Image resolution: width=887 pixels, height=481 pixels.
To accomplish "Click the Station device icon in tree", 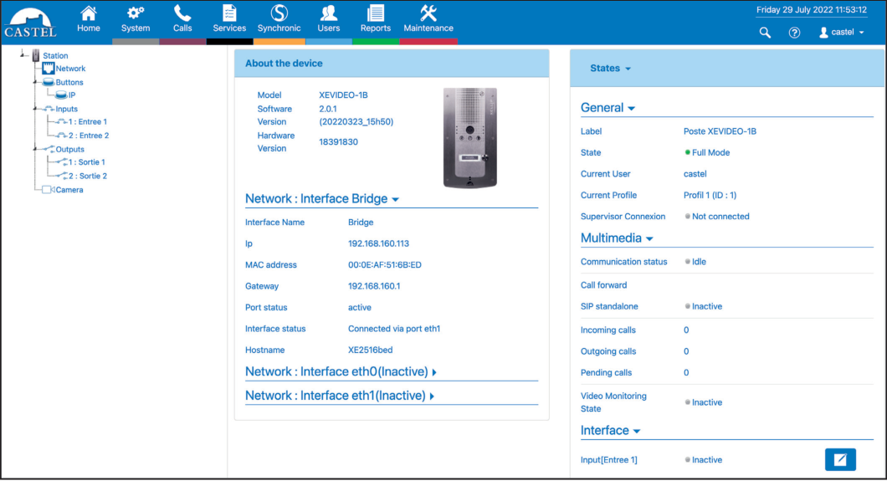I will pos(36,55).
